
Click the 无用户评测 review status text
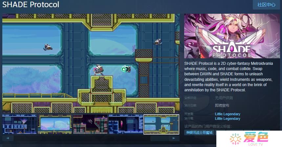point(224,98)
